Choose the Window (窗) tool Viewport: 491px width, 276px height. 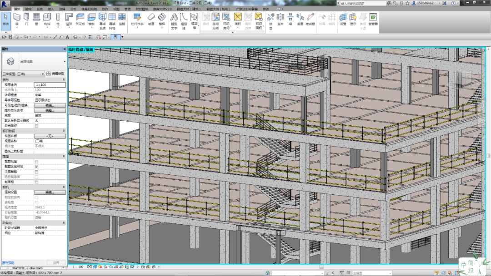(x=36, y=20)
